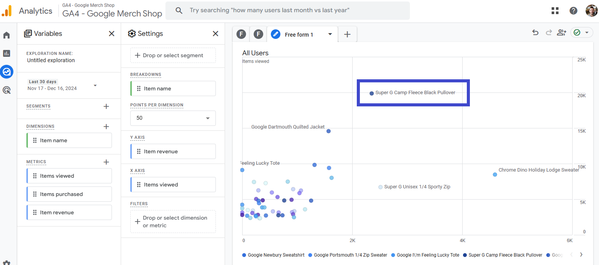Undo the last exploration change
This screenshot has height=265, width=599.
535,33
